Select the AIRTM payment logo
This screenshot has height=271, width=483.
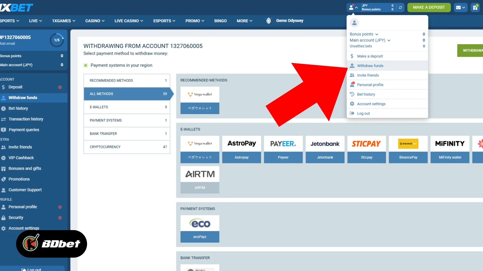(200, 174)
